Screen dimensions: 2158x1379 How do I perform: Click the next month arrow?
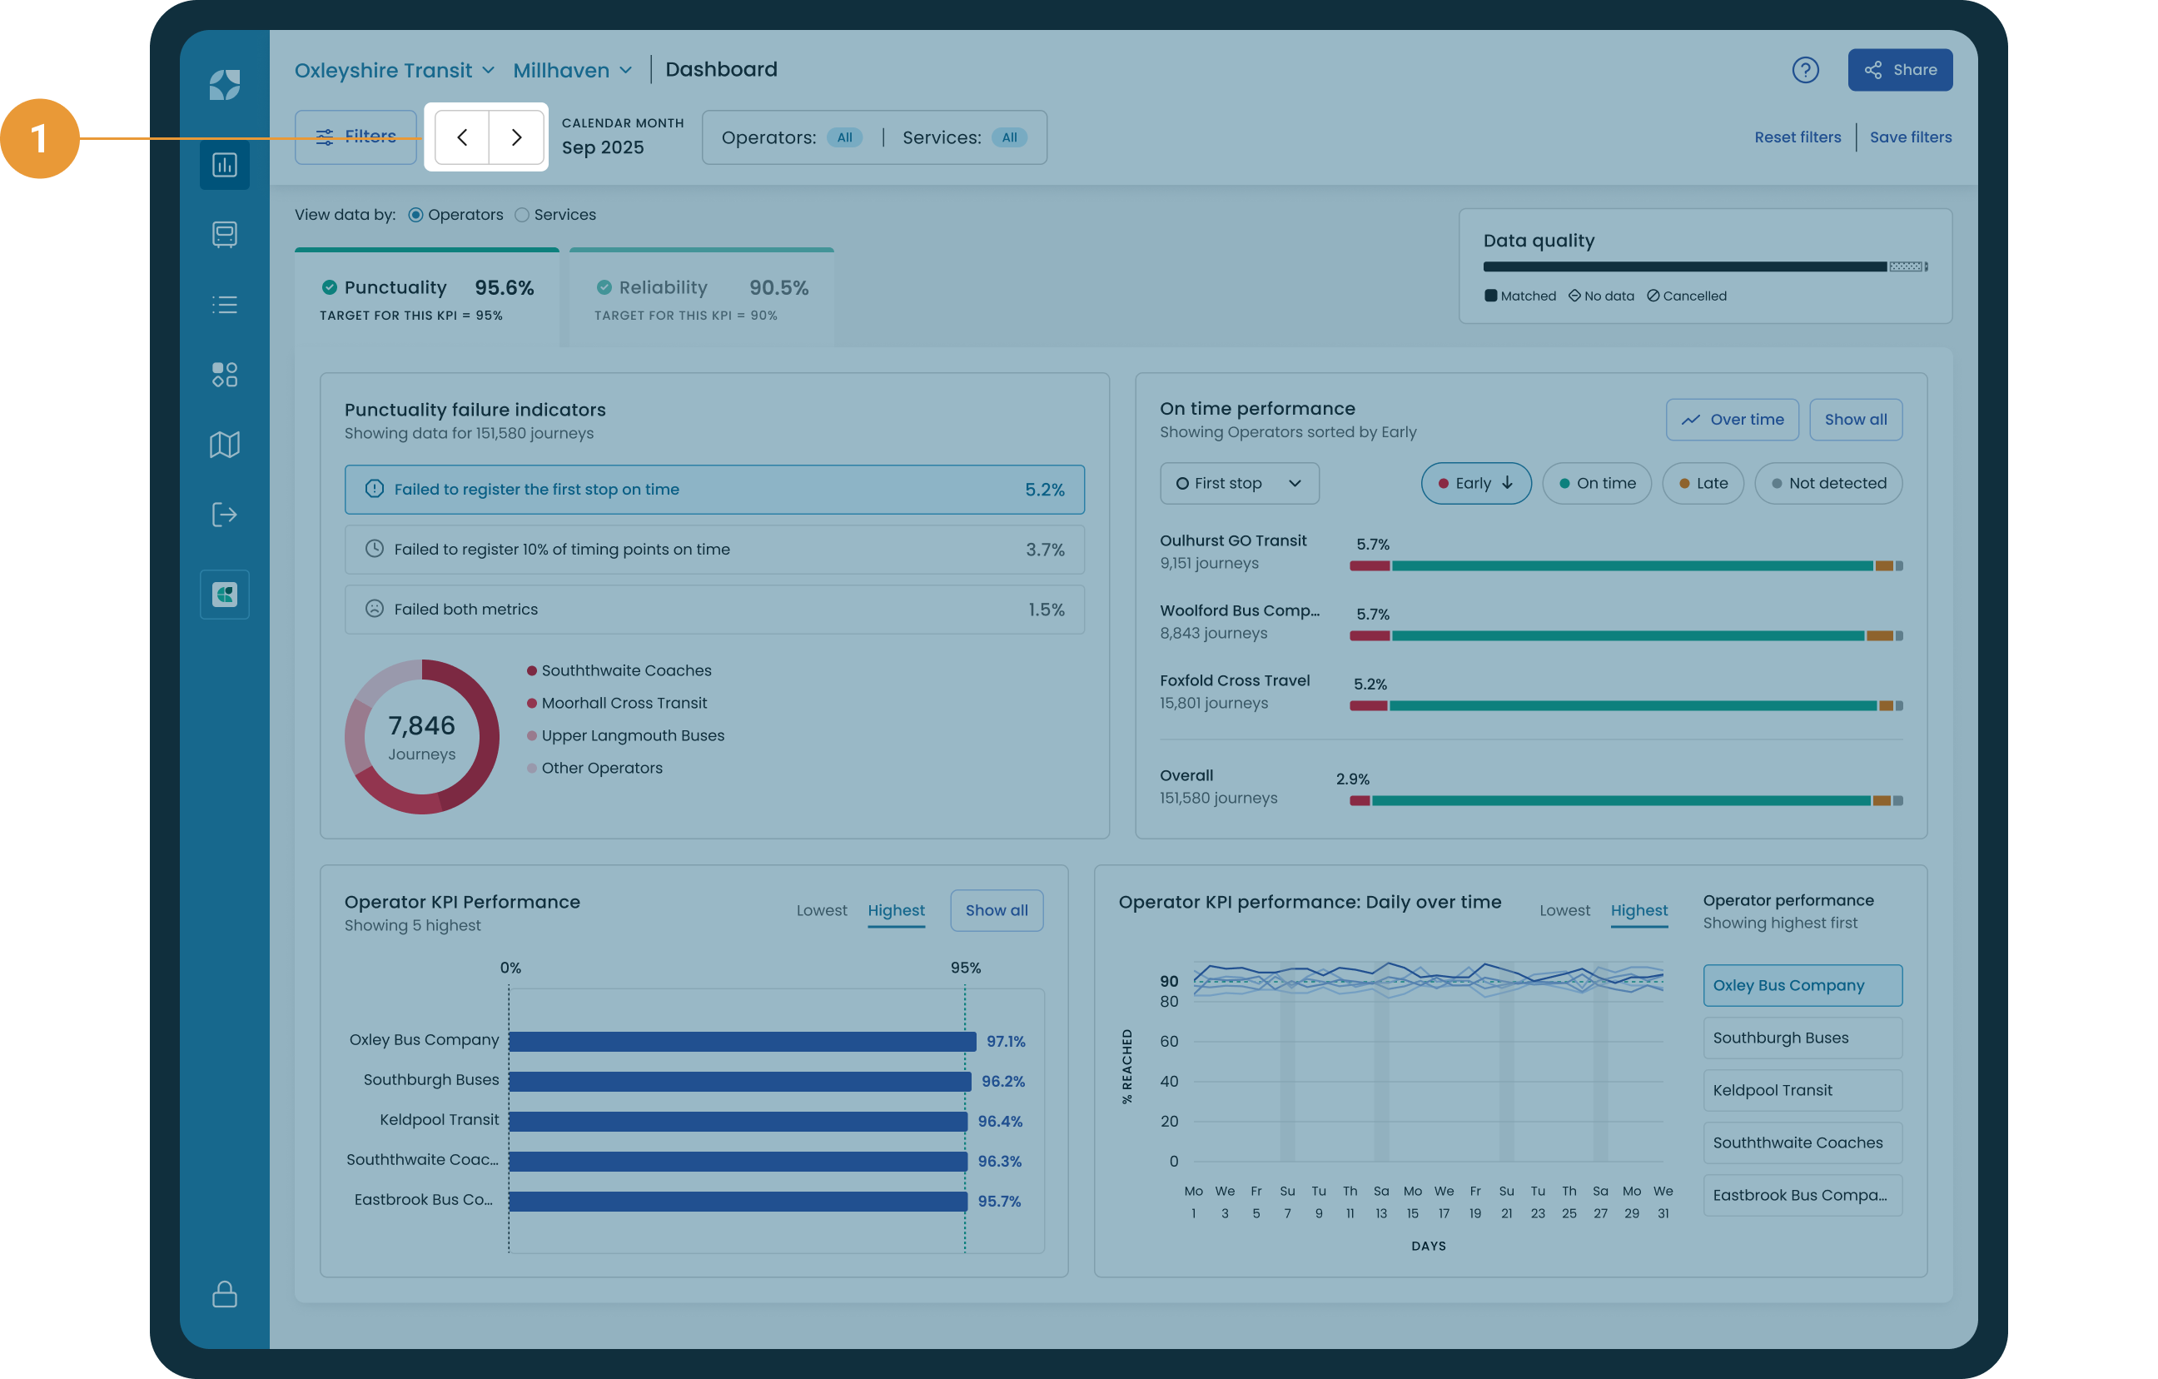pos(516,137)
